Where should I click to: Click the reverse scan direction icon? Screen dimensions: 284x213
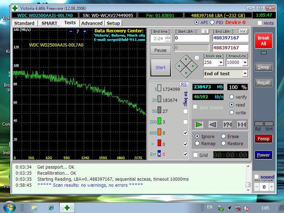(x=213, y=124)
